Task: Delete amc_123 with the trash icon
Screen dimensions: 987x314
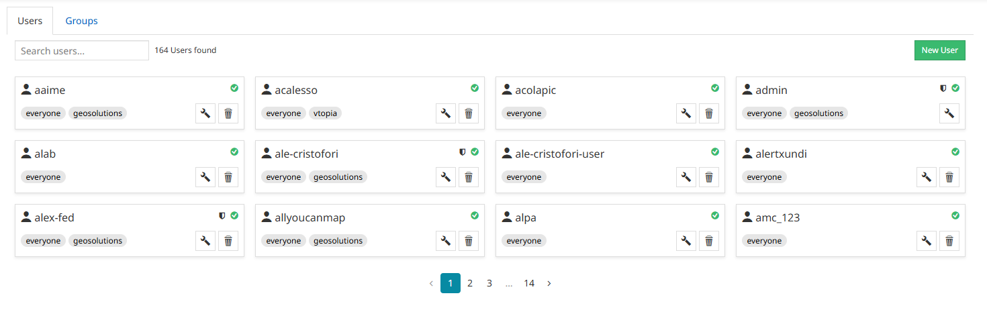Action: tap(949, 241)
